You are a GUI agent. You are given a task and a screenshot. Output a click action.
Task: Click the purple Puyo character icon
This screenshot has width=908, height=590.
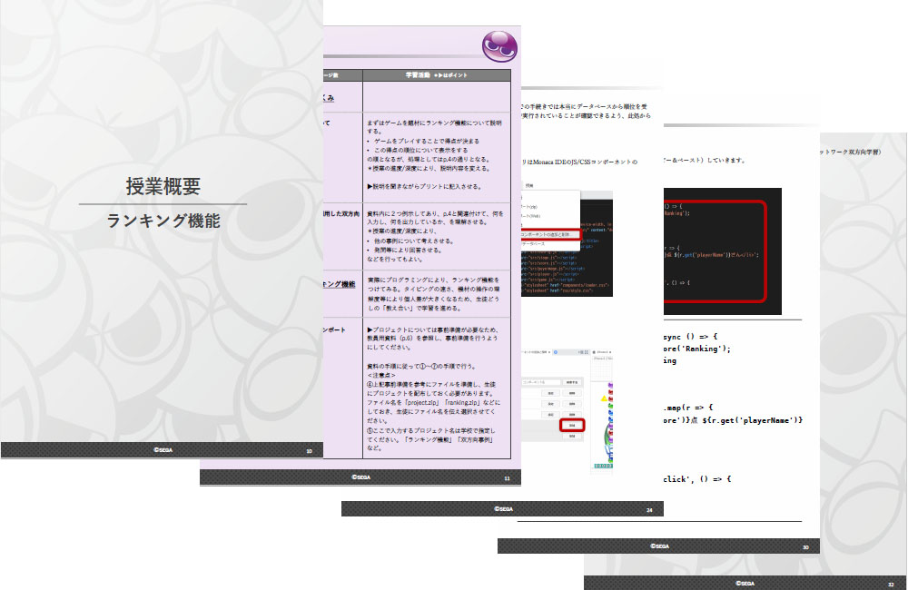[498, 43]
